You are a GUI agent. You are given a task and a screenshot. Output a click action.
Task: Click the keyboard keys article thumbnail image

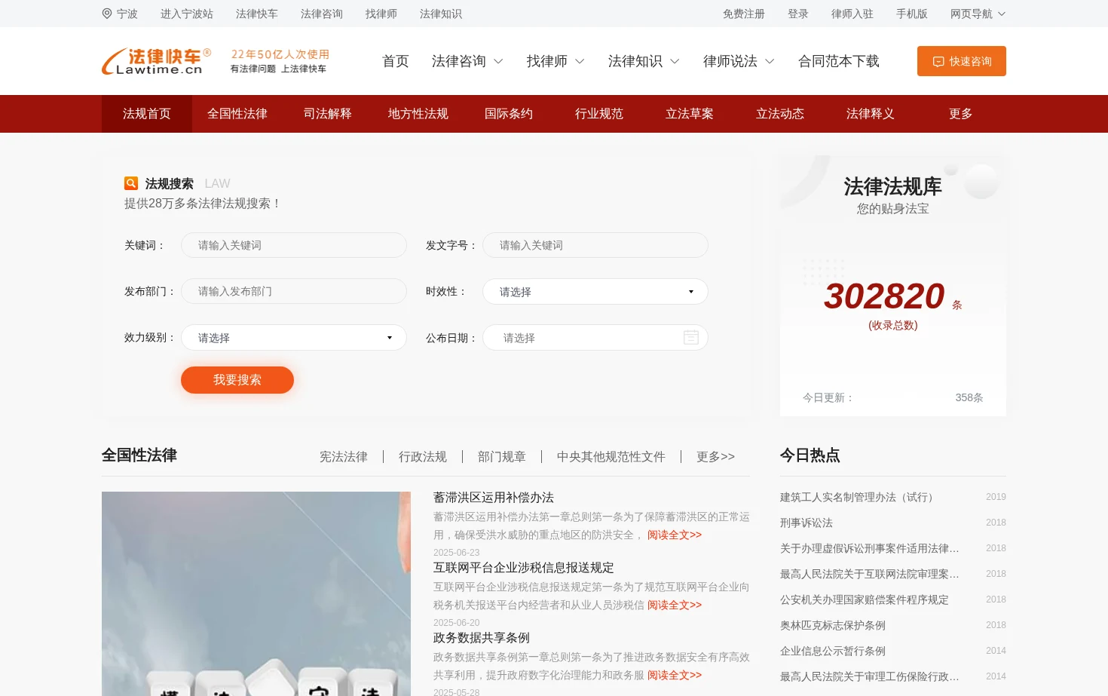256,594
